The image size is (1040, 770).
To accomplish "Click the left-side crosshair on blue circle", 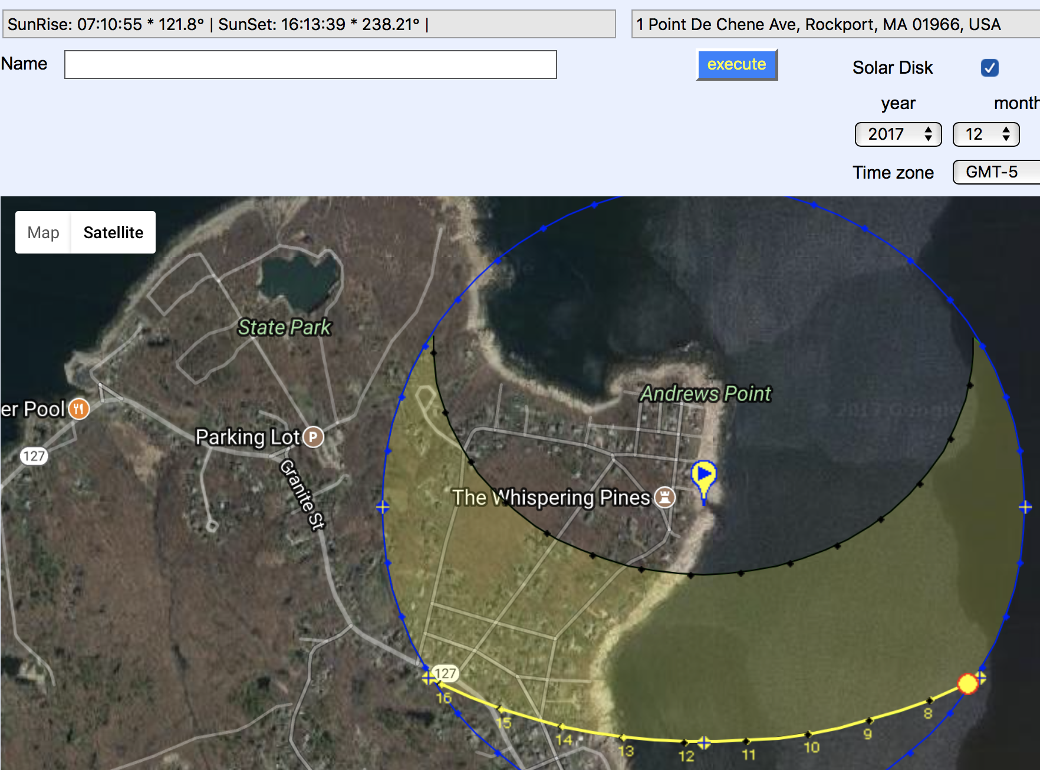I will pyautogui.click(x=383, y=507).
